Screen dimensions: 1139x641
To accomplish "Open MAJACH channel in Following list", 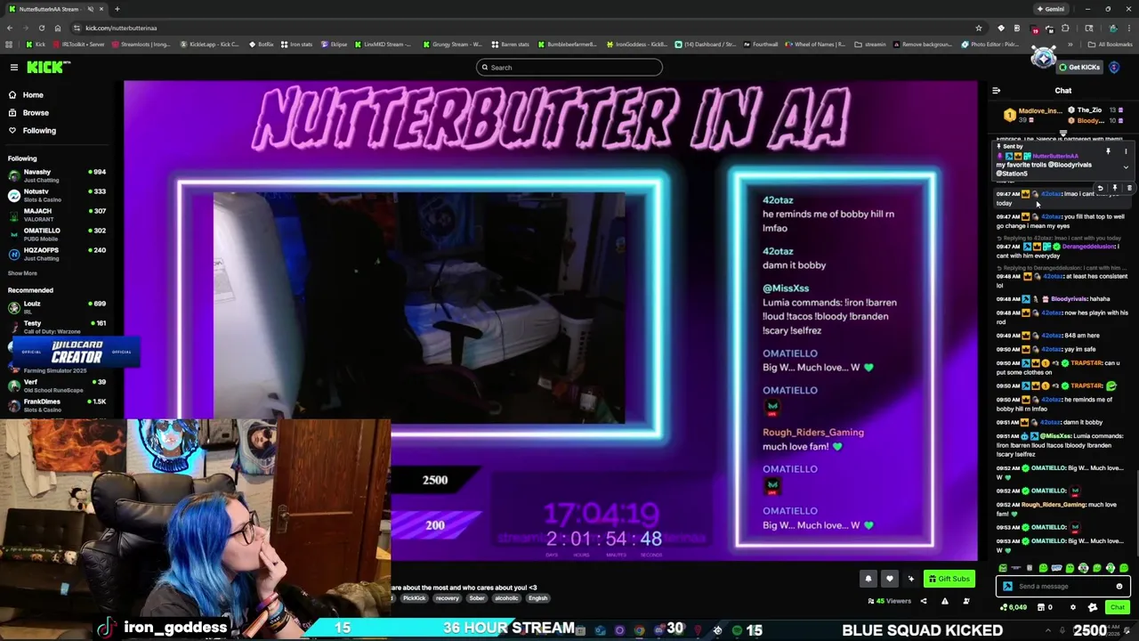I will (57, 215).
